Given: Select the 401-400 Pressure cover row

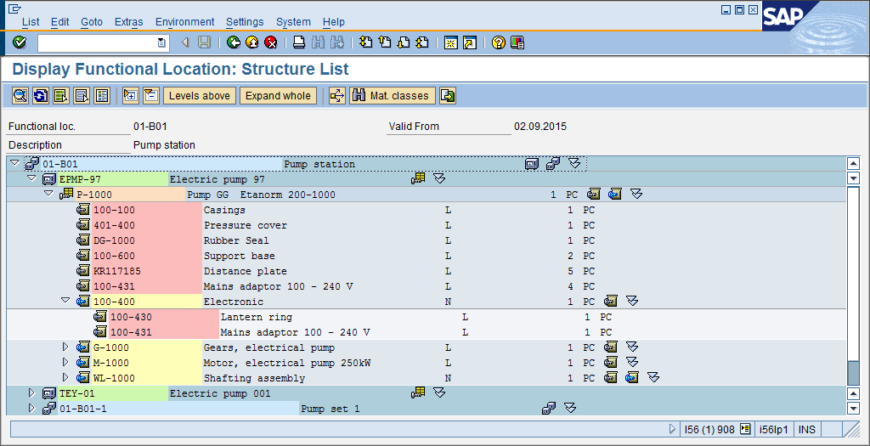Looking at the screenshot, I should 427,225.
